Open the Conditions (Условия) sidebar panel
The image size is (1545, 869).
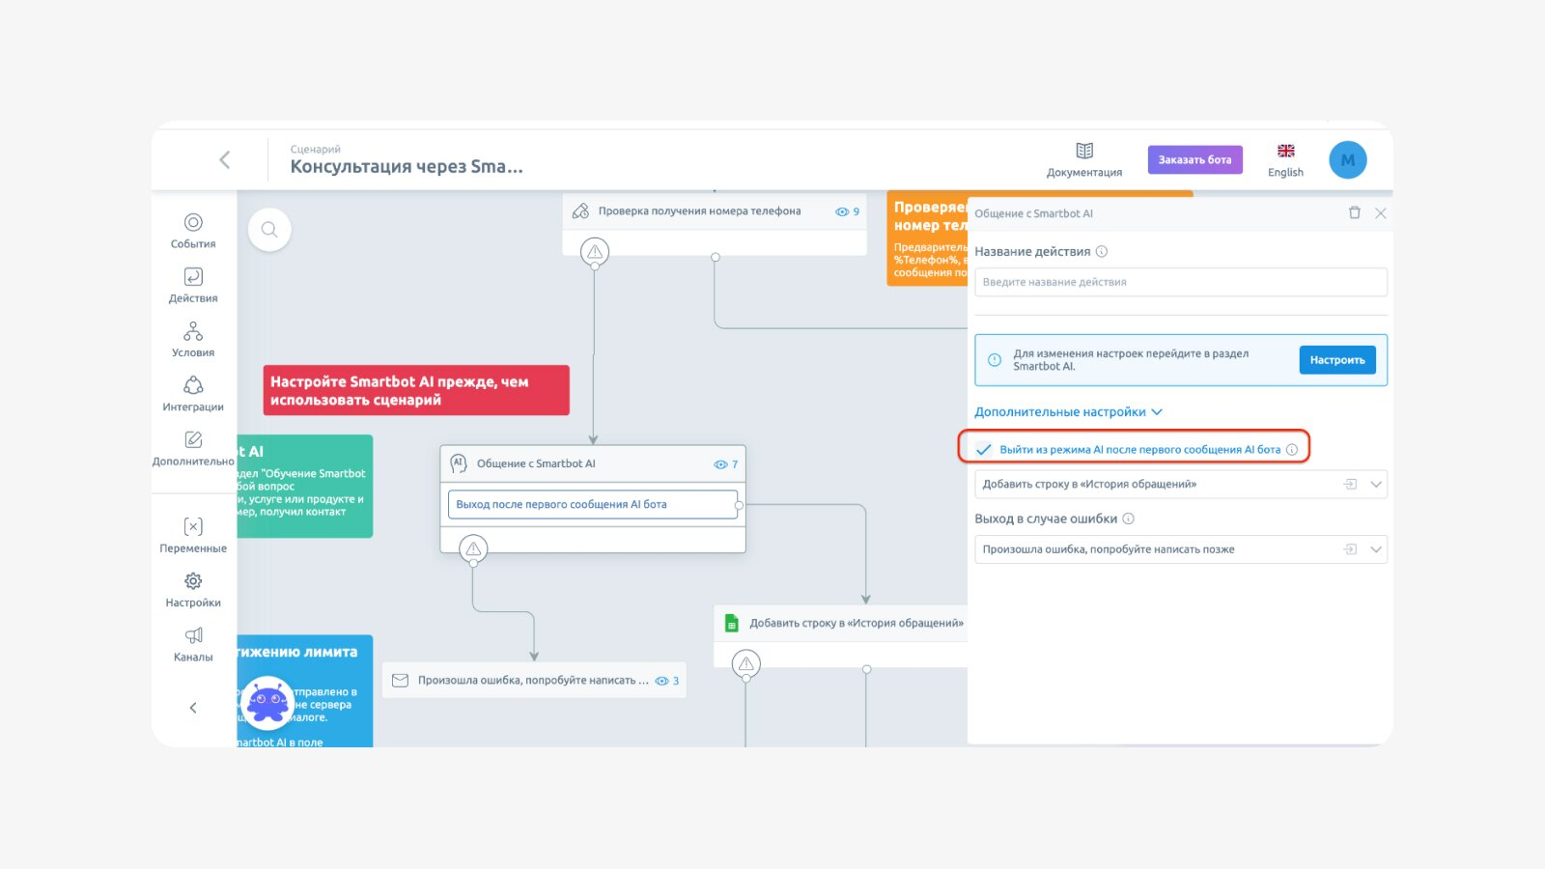tap(193, 339)
